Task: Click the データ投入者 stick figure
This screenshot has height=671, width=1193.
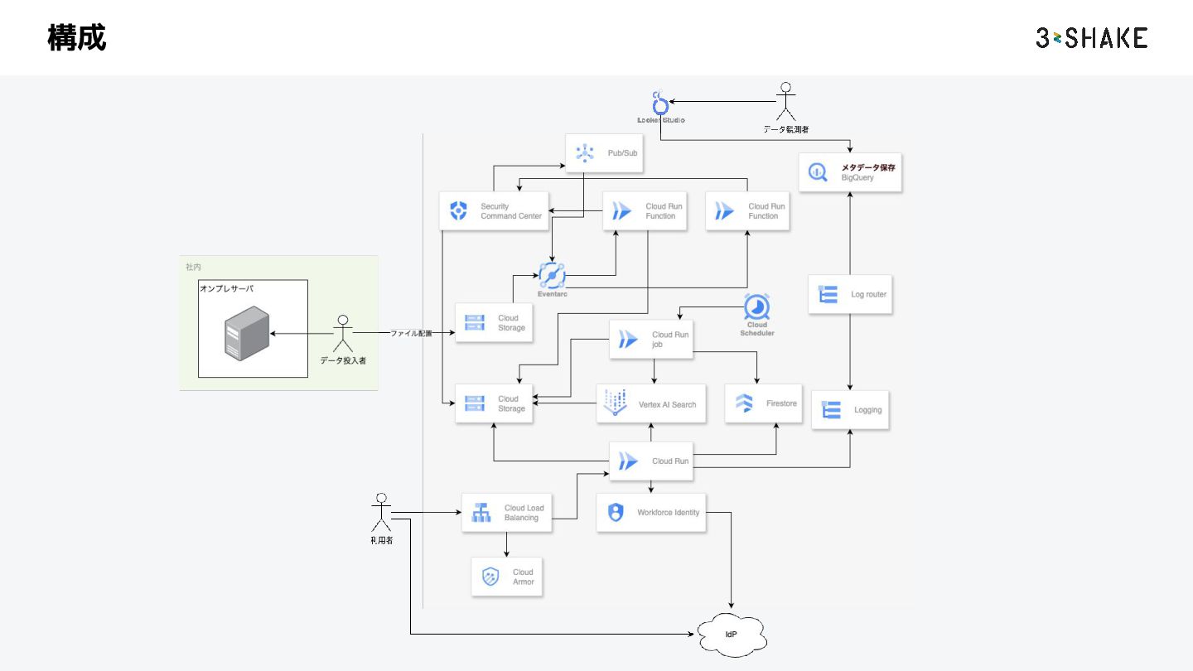Action: [x=343, y=334]
